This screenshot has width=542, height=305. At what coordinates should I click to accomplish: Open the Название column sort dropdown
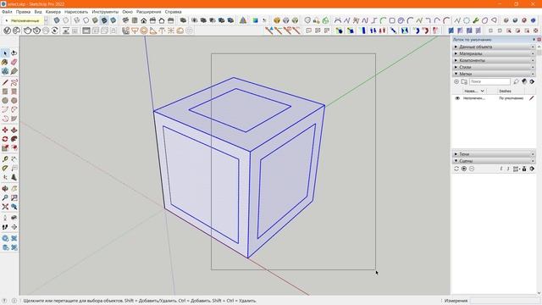(482, 91)
